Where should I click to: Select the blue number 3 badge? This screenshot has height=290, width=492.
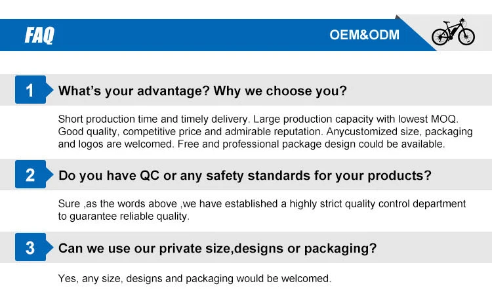click(x=30, y=248)
